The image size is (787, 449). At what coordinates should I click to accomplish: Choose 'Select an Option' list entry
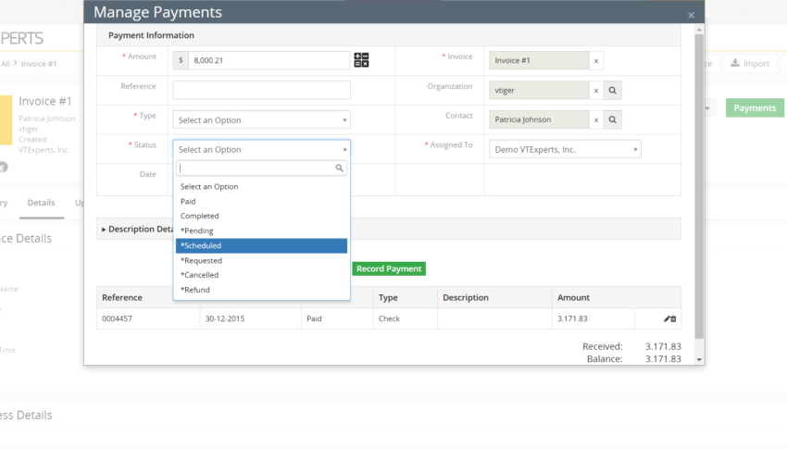pyautogui.click(x=261, y=187)
